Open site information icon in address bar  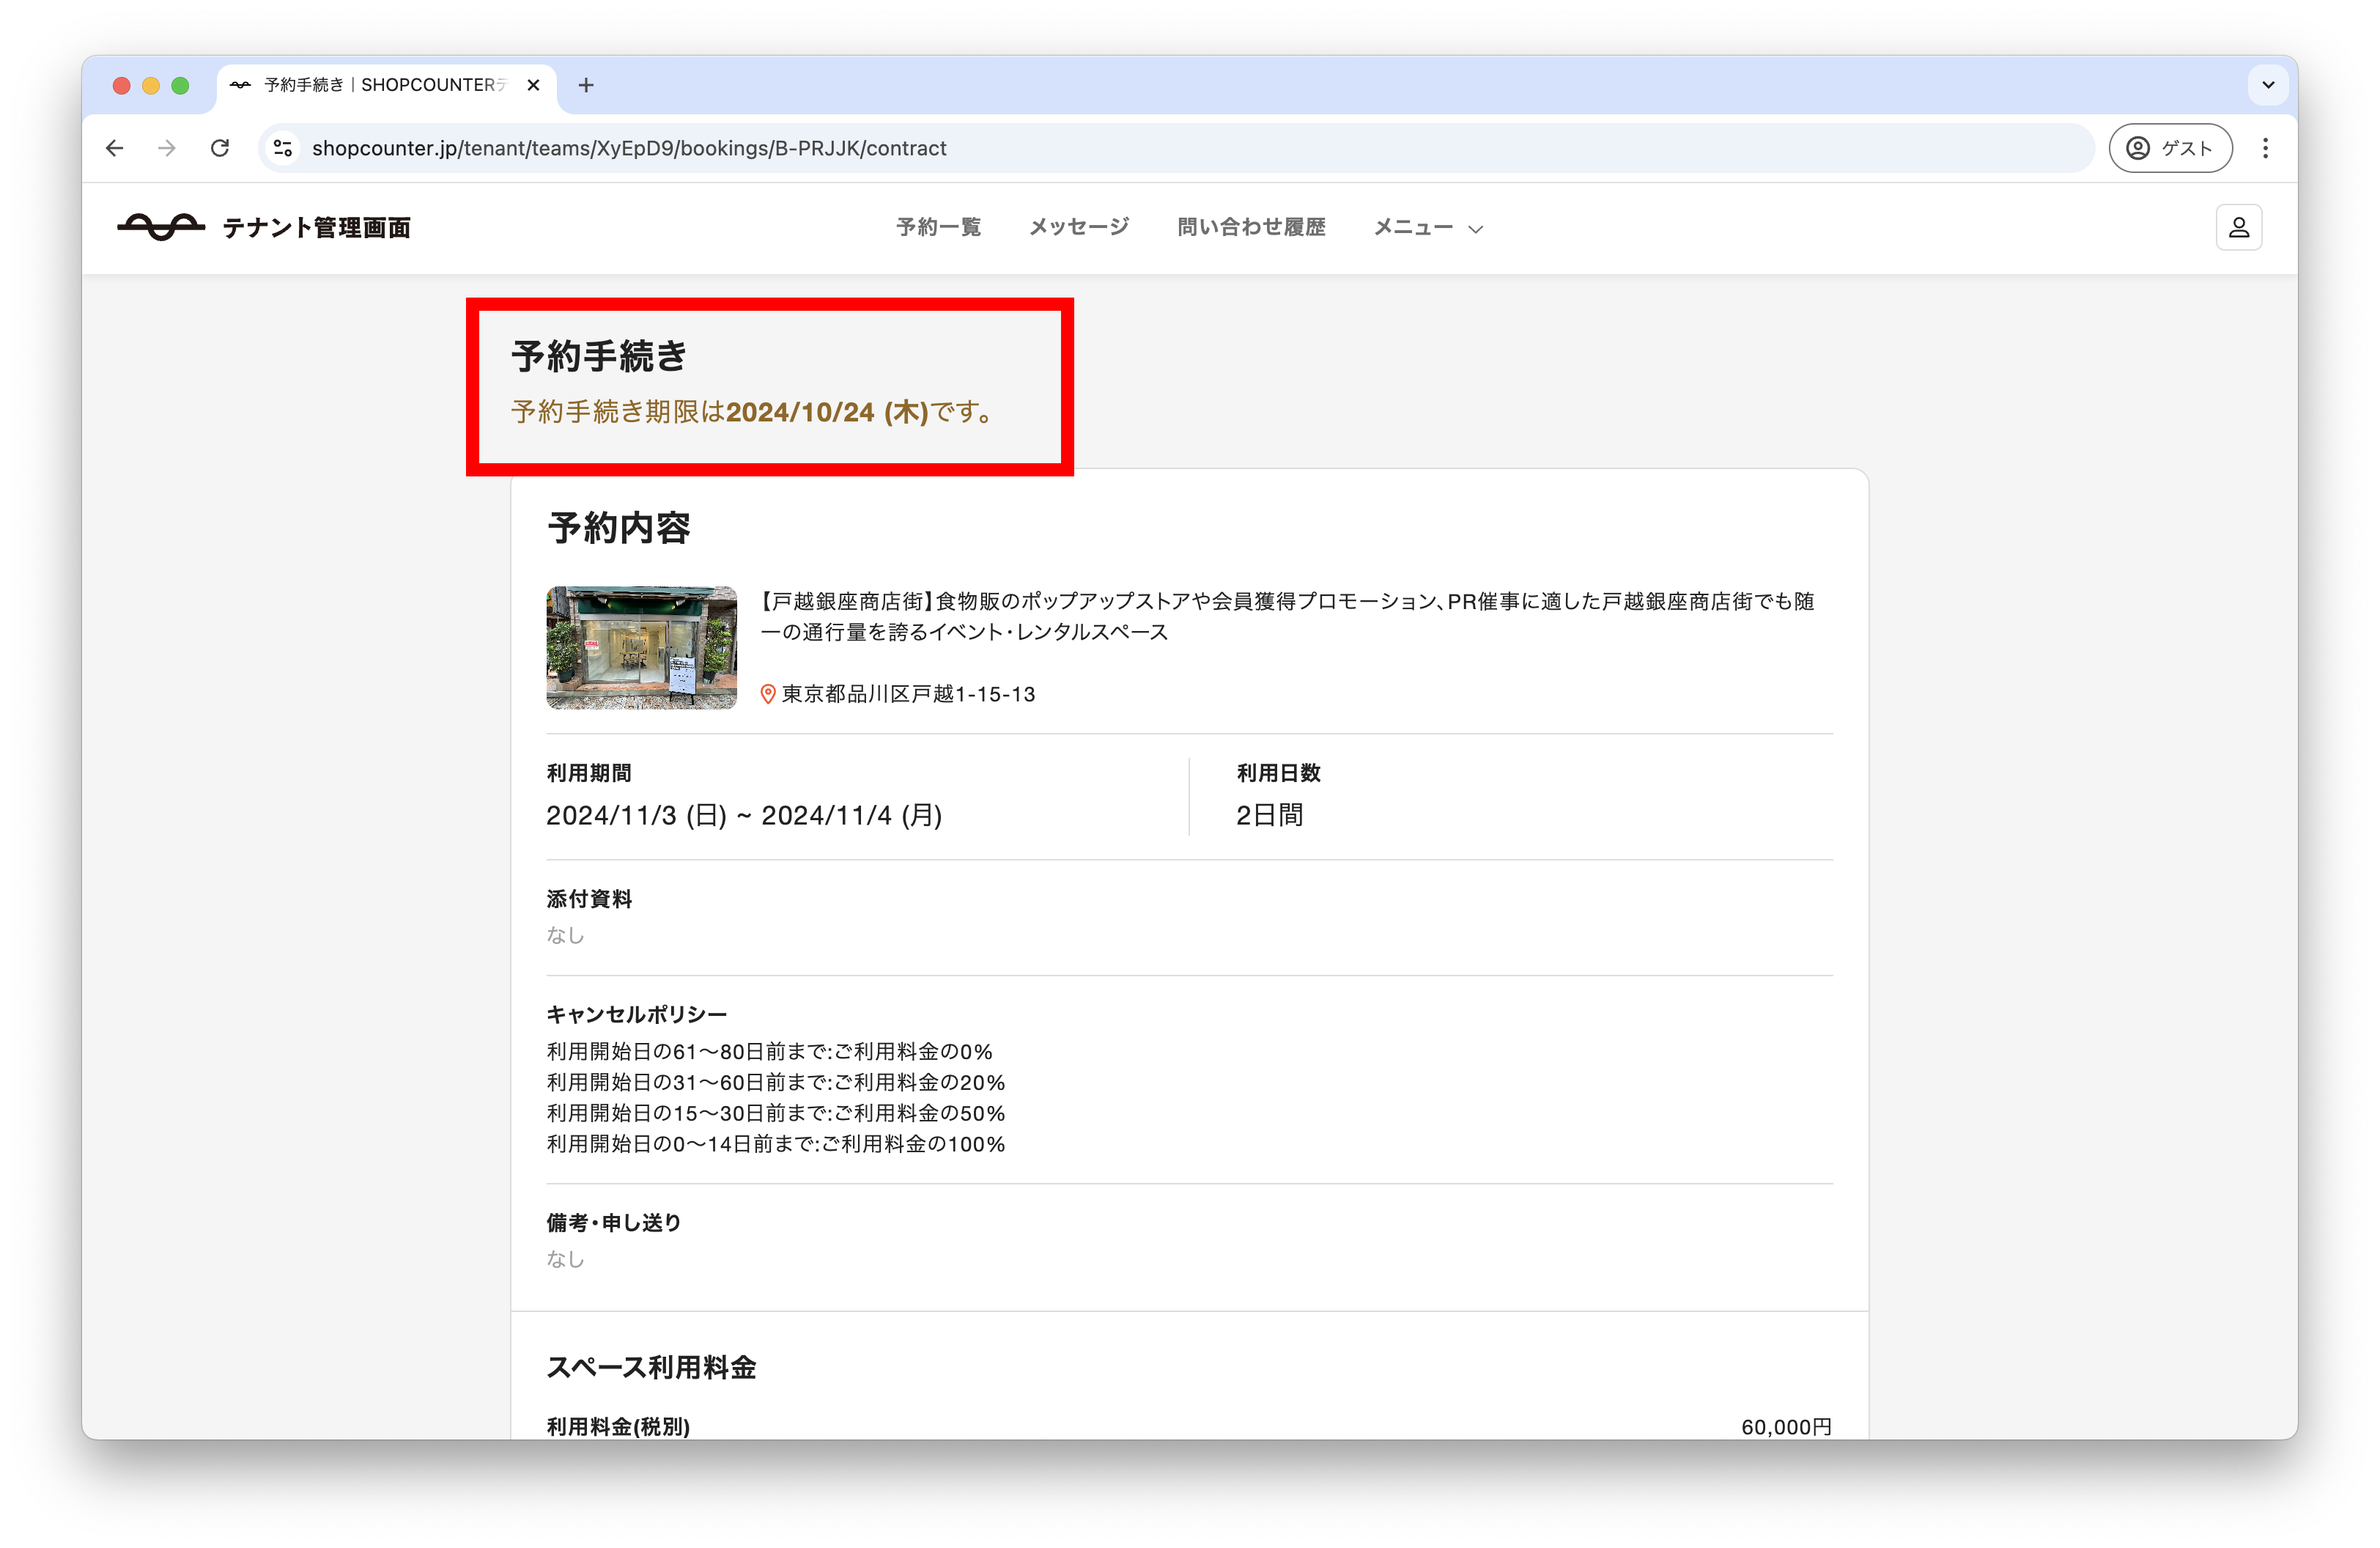pyautogui.click(x=283, y=148)
